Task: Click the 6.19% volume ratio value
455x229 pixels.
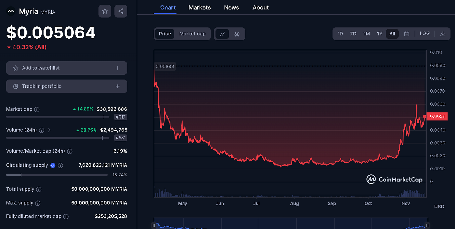Action: pyautogui.click(x=120, y=151)
